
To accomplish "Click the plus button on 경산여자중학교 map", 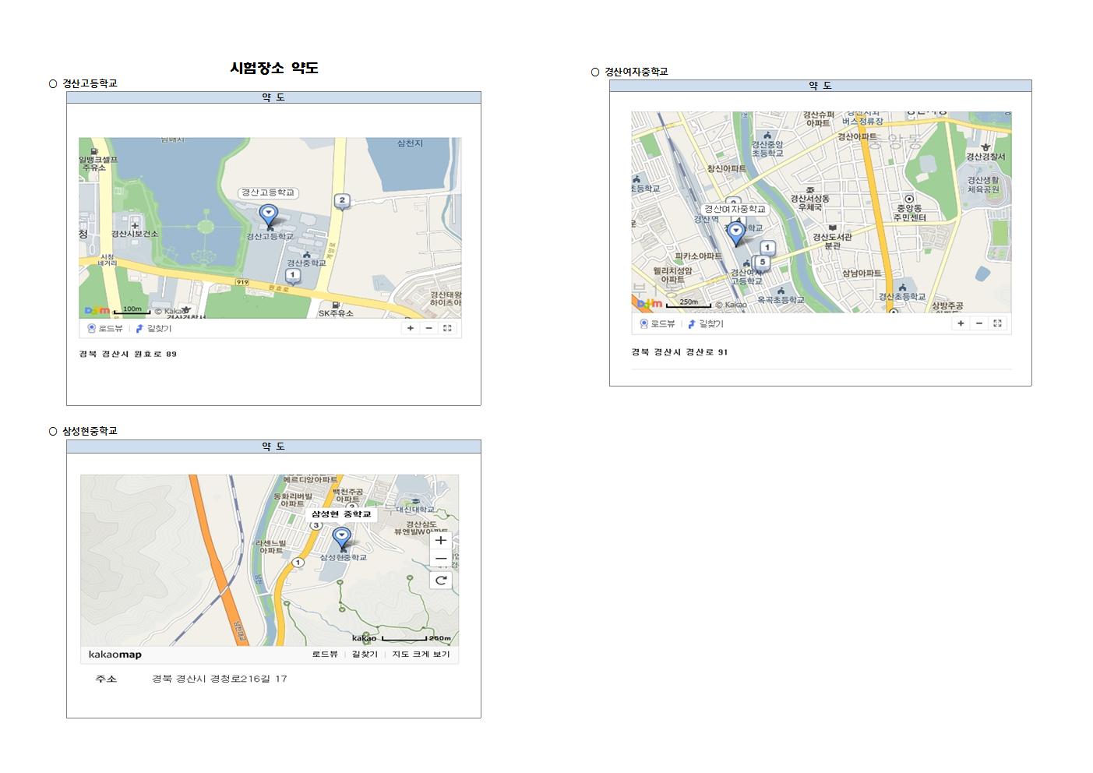I will [961, 323].
